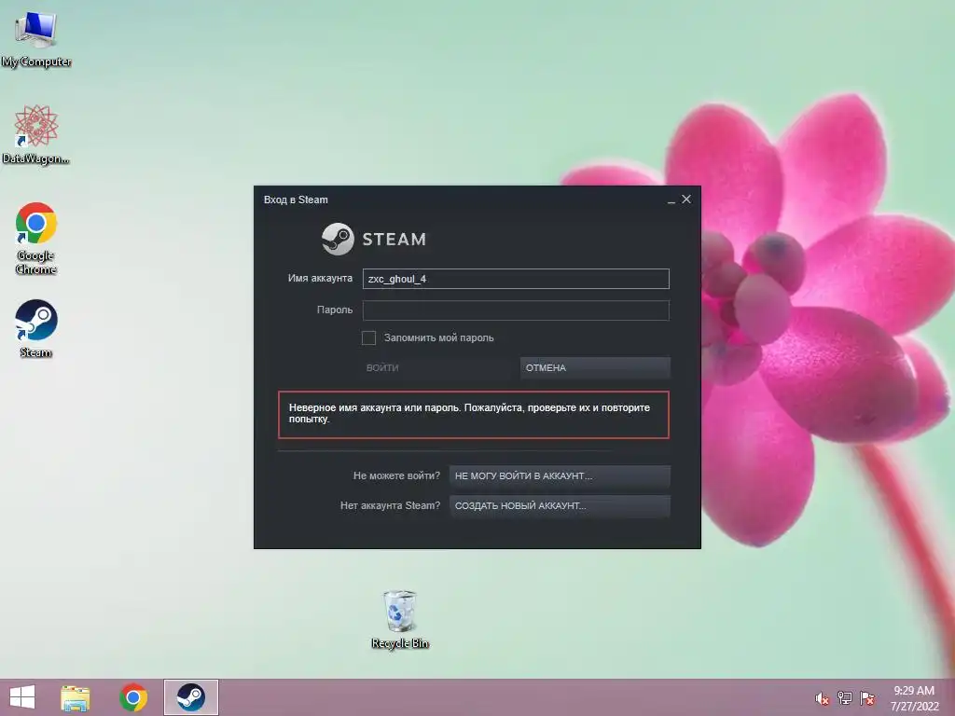The height and width of the screenshot is (716, 955).
Task: Launch Chrome from the taskbar
Action: click(x=133, y=697)
